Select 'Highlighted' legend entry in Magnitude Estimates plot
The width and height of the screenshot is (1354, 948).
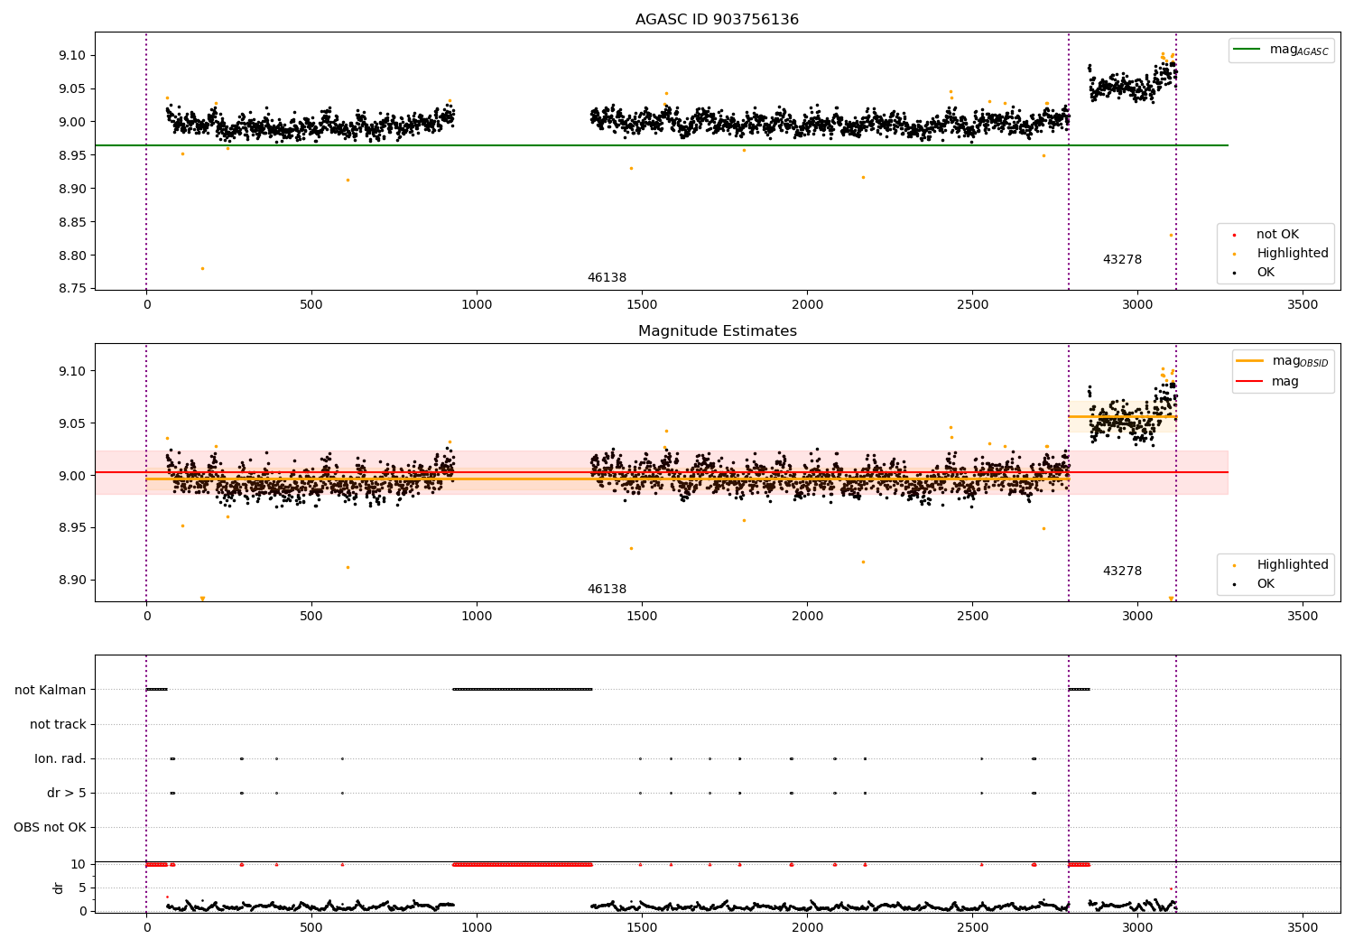click(1293, 565)
